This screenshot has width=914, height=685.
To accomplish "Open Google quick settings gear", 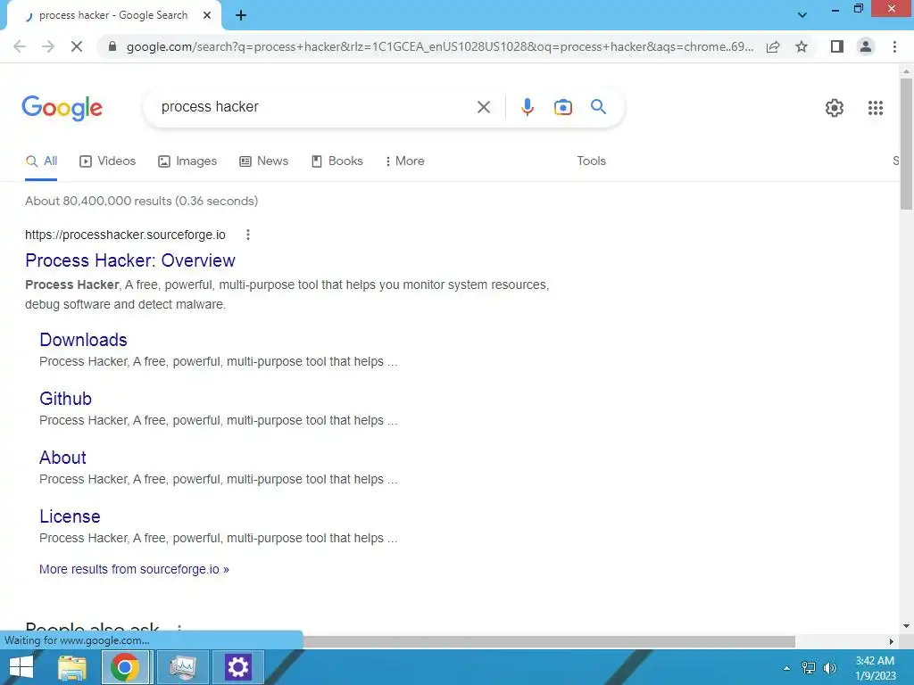I will [x=835, y=108].
